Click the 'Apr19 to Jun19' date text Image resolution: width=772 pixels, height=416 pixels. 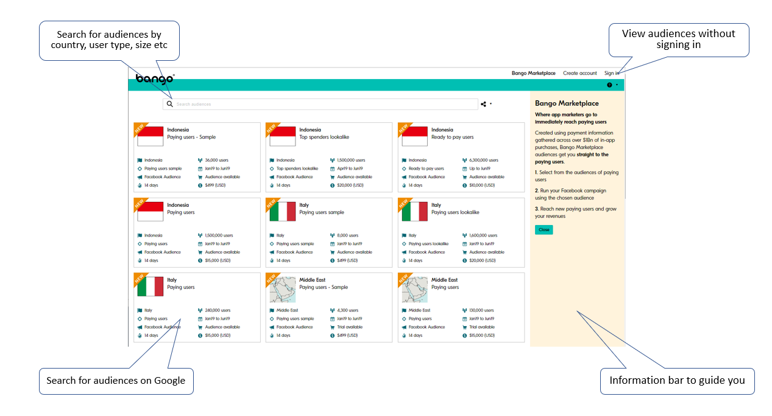[x=350, y=168]
